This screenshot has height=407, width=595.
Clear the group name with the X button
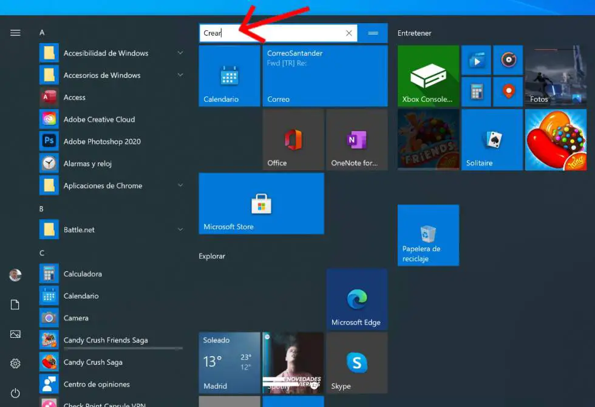click(x=349, y=33)
